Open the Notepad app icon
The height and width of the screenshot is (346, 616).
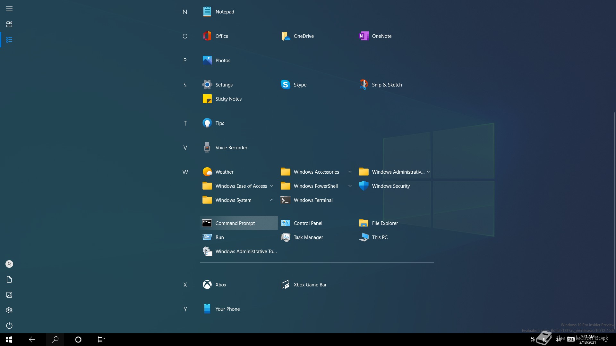(x=207, y=12)
